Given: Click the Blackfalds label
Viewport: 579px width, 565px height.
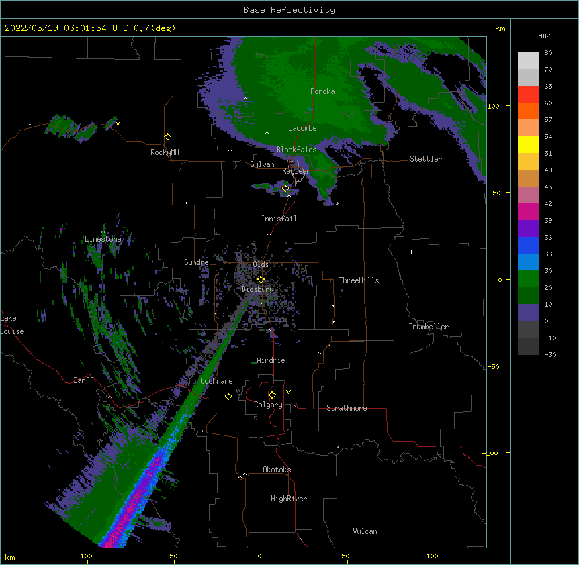Looking at the screenshot, I should (296, 150).
